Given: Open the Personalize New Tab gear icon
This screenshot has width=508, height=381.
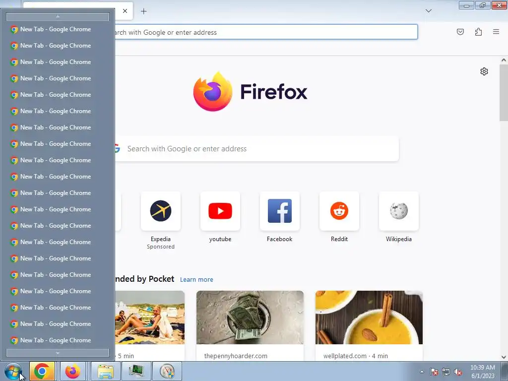Looking at the screenshot, I should pyautogui.click(x=484, y=71).
